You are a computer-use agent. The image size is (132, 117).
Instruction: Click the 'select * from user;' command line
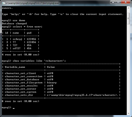[x=22, y=27]
